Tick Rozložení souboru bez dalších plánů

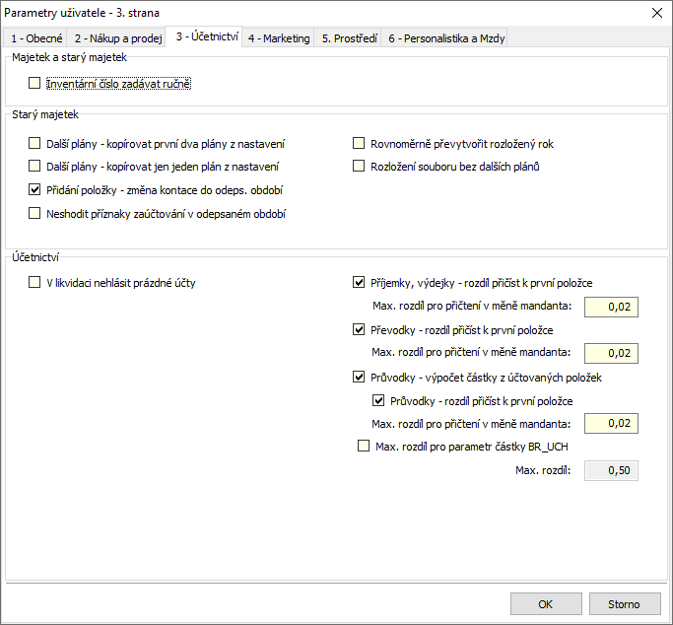[359, 167]
